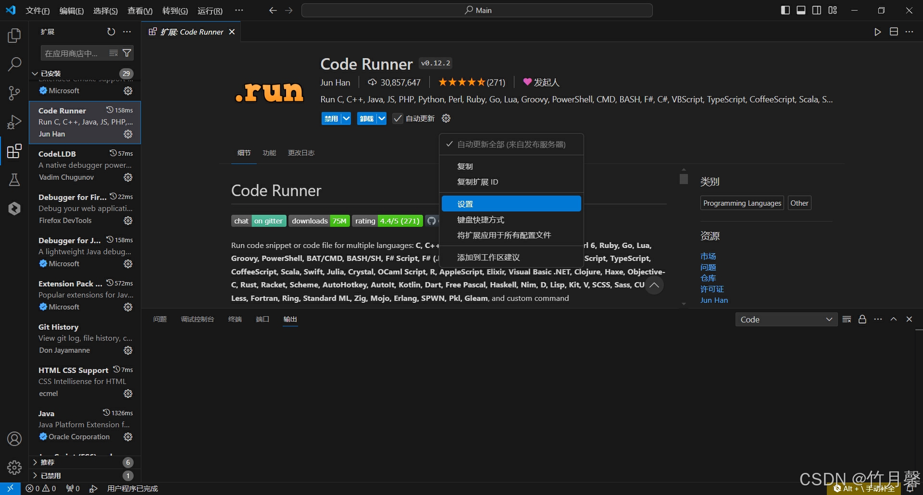Toggle output scroll lock icon
Viewport: 923px width, 495px height.
point(862,319)
